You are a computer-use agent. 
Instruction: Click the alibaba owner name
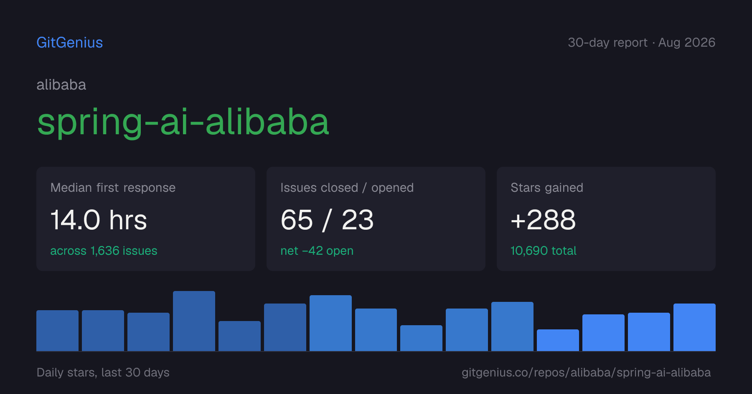pyautogui.click(x=61, y=85)
